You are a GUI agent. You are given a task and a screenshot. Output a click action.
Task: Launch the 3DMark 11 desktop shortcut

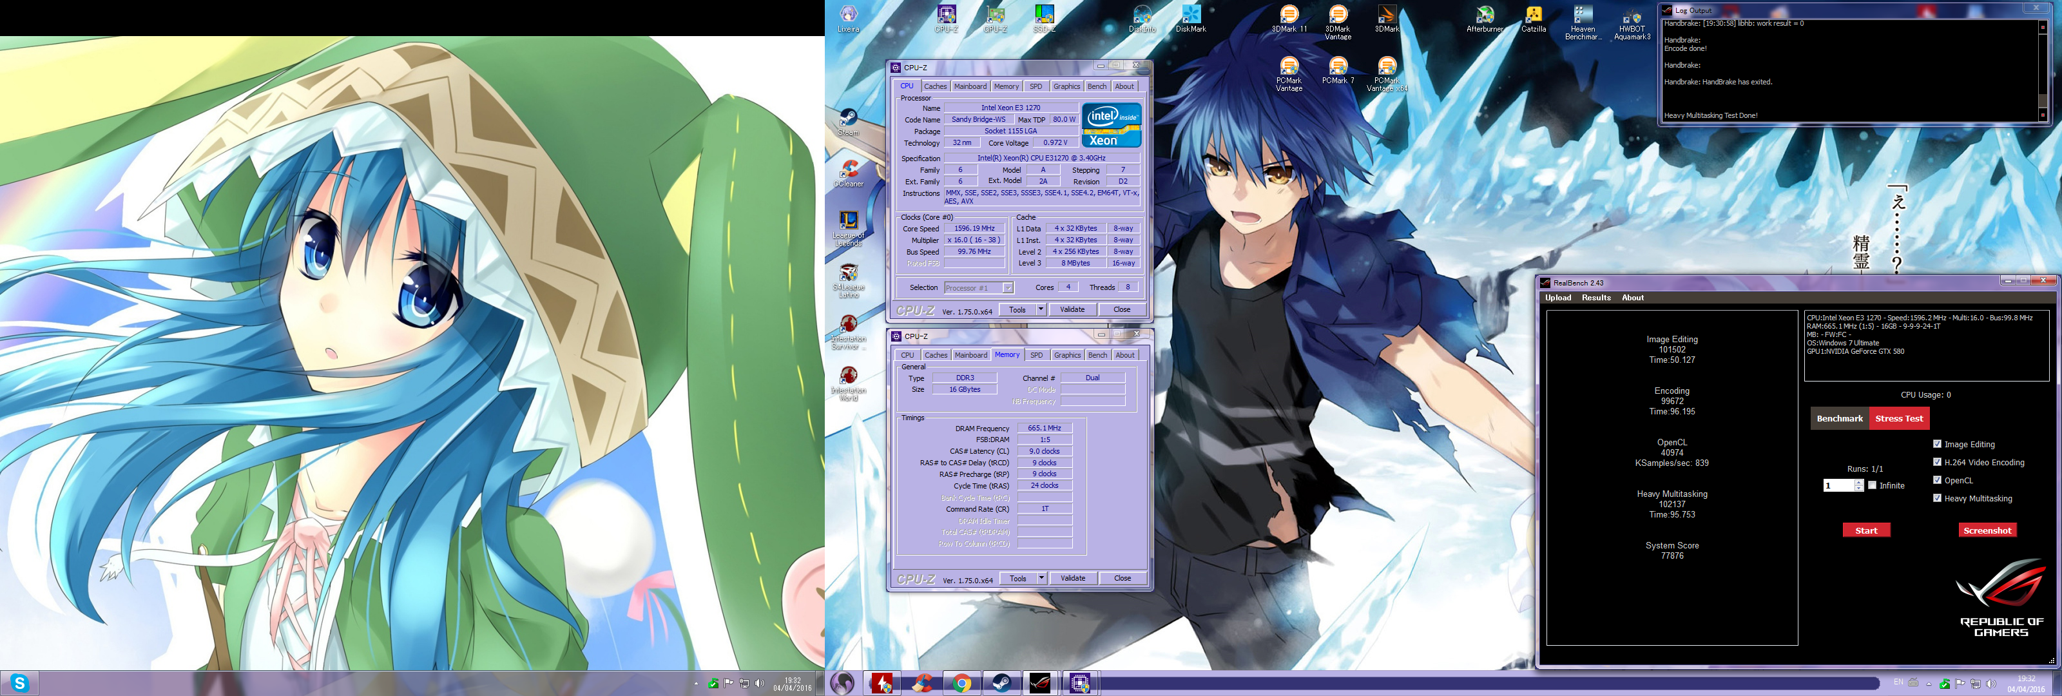1289,19
